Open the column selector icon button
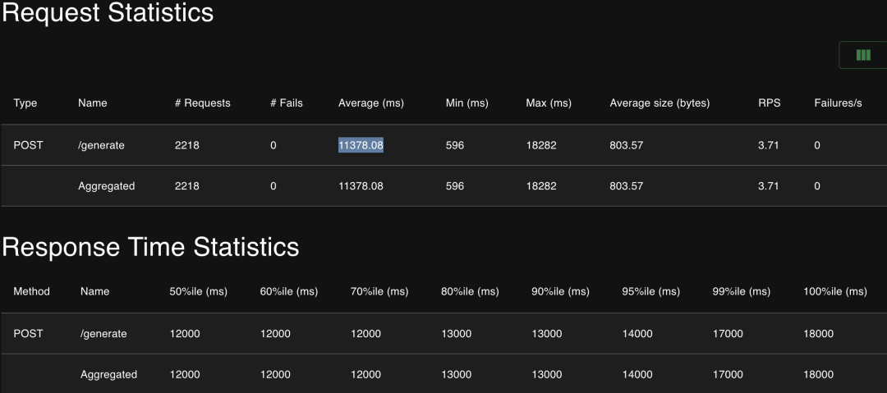 pyautogui.click(x=862, y=55)
